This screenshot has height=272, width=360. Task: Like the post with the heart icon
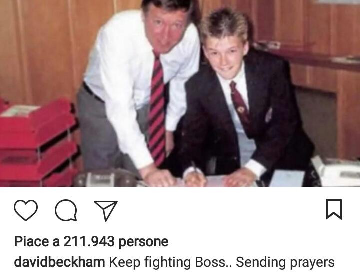[26, 210]
